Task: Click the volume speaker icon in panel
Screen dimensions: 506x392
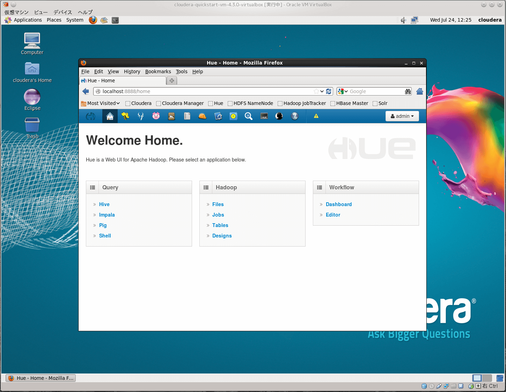Action: [x=403, y=20]
